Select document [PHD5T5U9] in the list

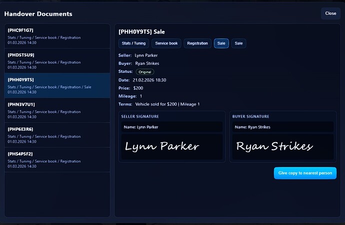pos(57,61)
